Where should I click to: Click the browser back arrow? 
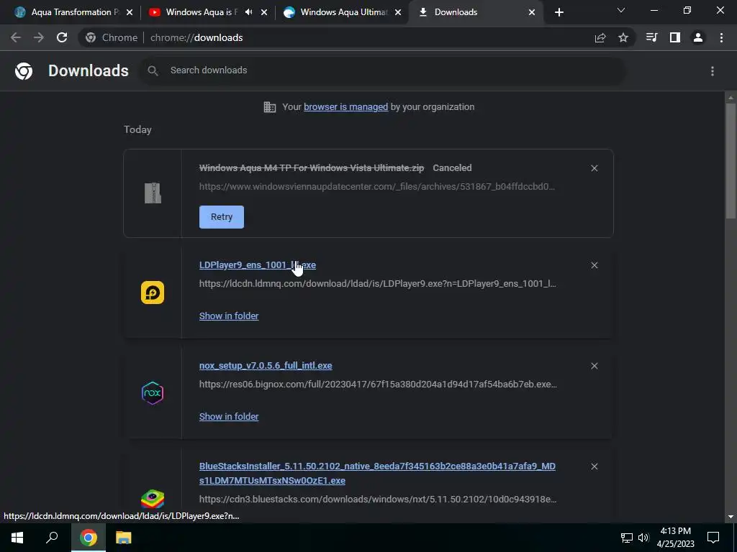pyautogui.click(x=16, y=37)
